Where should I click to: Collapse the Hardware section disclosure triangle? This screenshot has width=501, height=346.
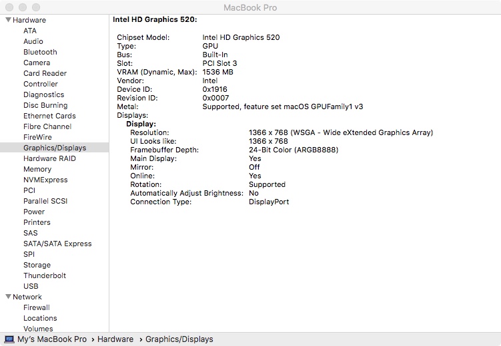pos(8,20)
